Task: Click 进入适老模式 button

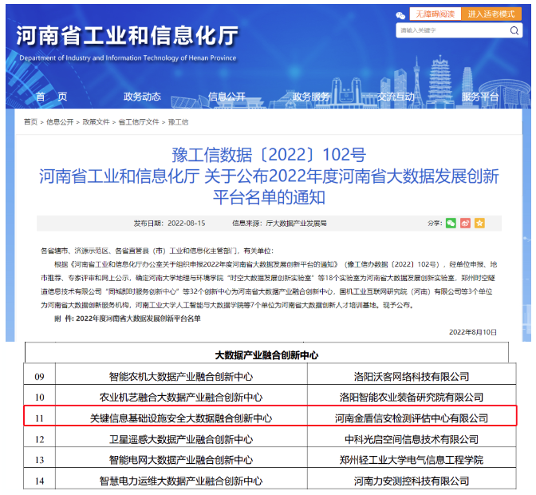Action: [491, 14]
